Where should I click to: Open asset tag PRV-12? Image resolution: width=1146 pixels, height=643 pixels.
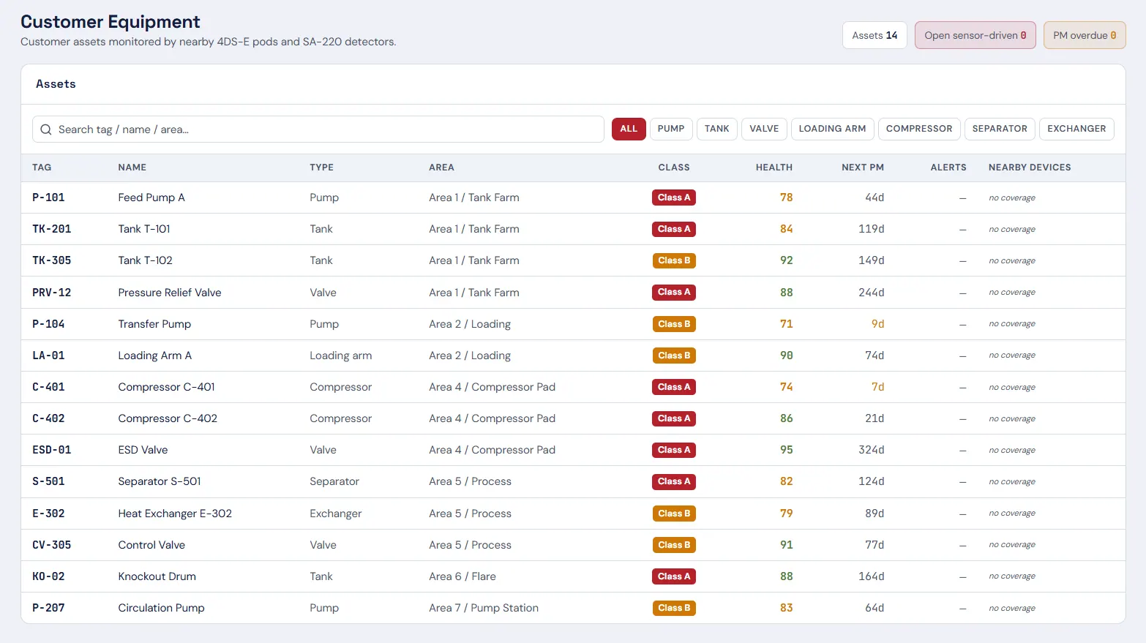pos(52,293)
